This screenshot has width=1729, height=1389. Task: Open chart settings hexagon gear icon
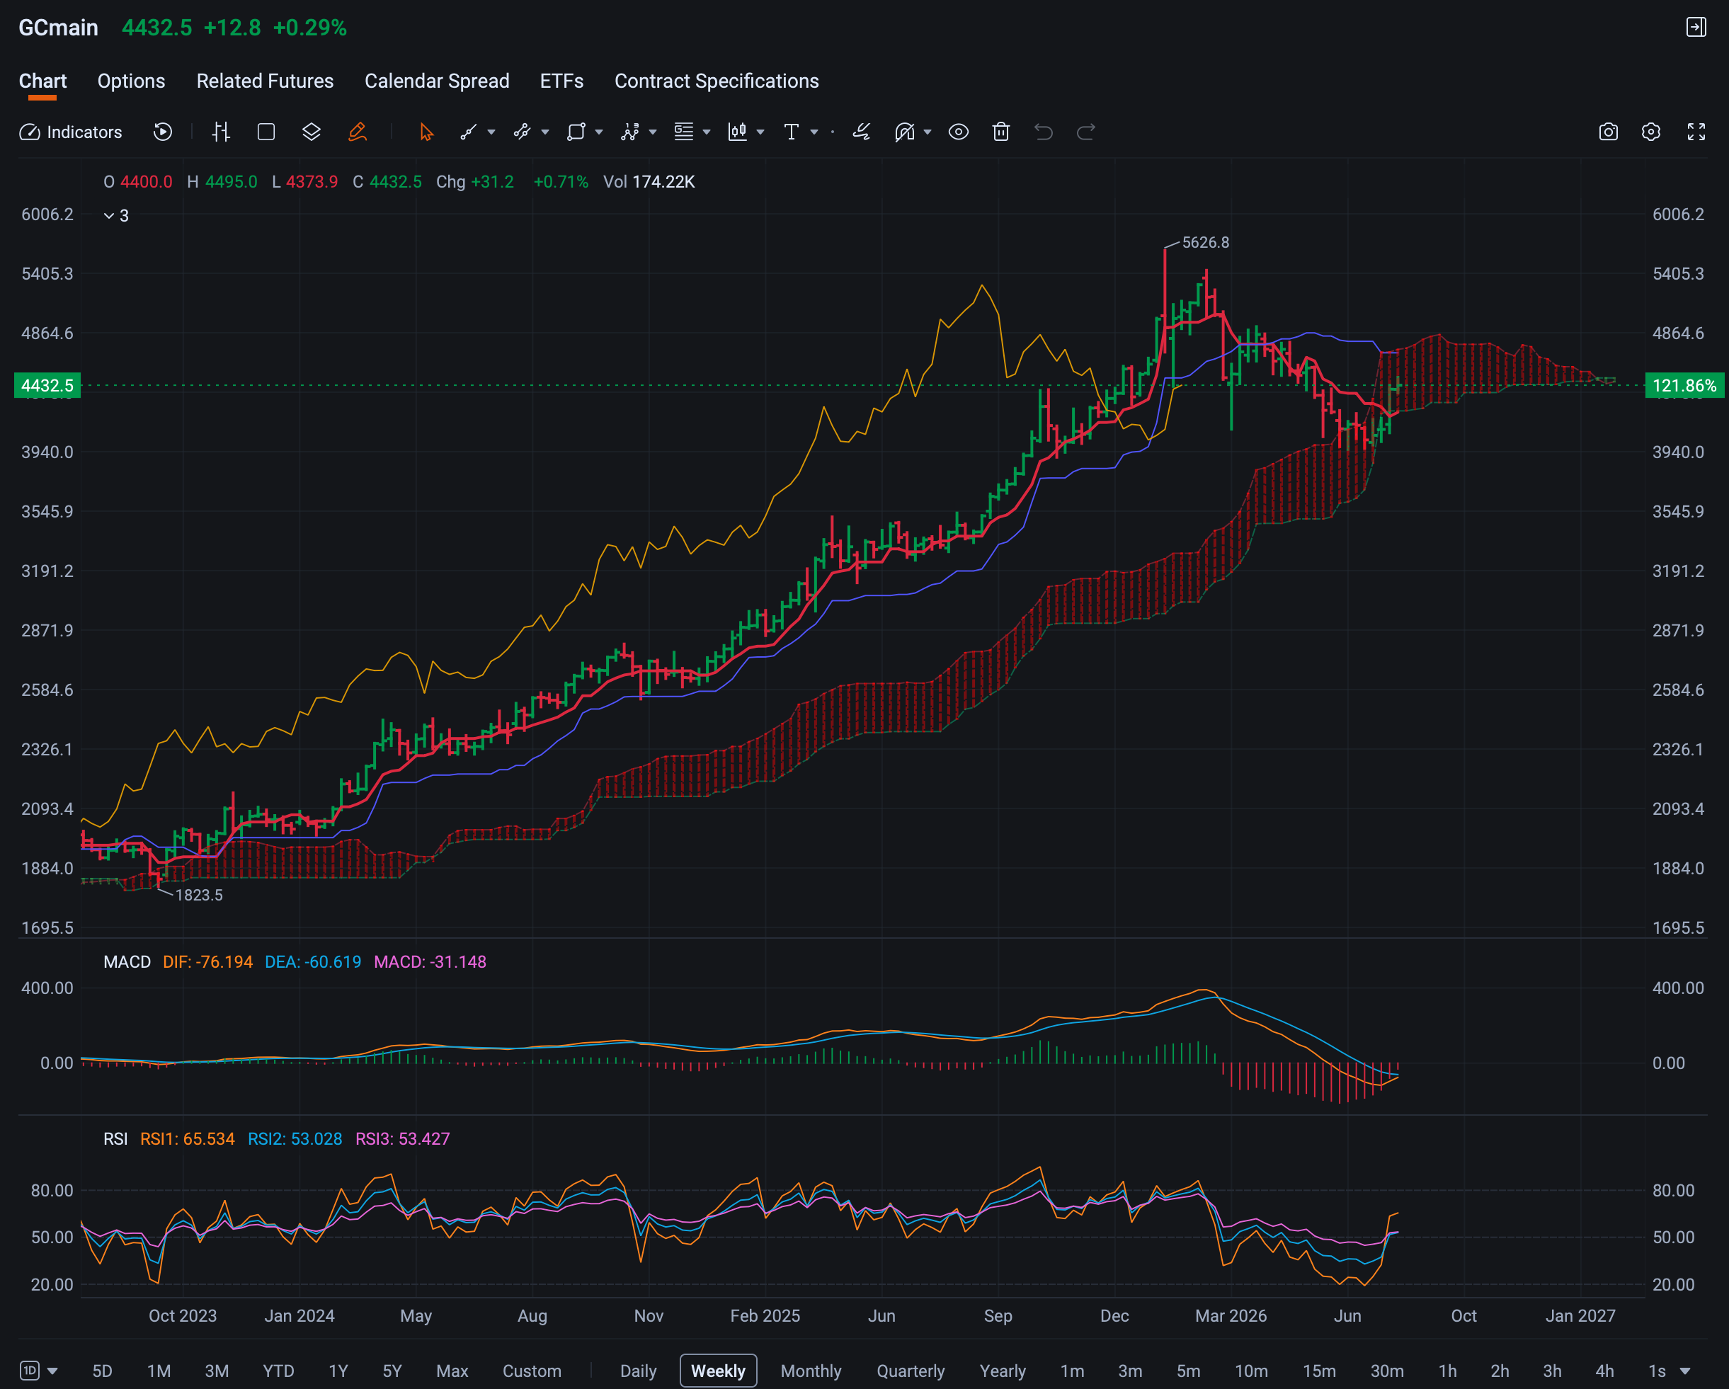pos(1650,132)
